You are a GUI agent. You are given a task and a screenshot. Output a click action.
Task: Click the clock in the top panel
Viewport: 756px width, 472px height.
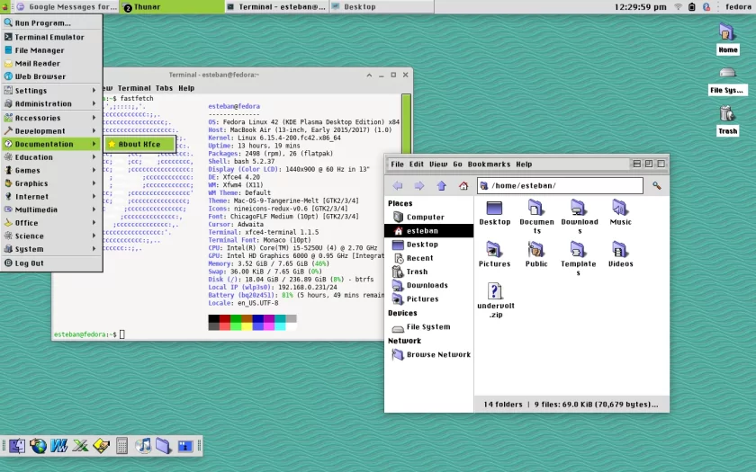pyautogui.click(x=640, y=7)
